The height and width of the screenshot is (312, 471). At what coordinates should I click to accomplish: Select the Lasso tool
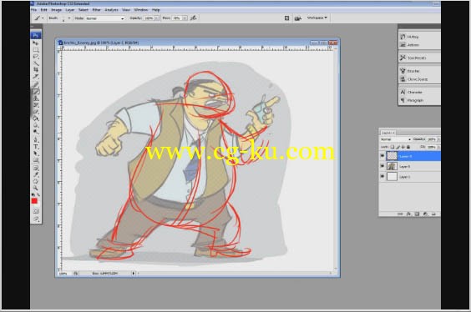36,57
